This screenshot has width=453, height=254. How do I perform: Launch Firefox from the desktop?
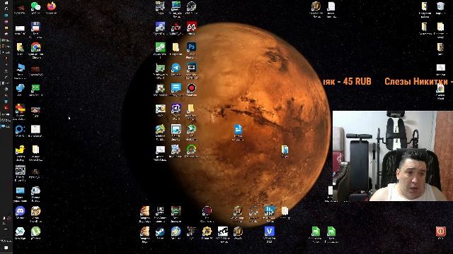click(51, 6)
